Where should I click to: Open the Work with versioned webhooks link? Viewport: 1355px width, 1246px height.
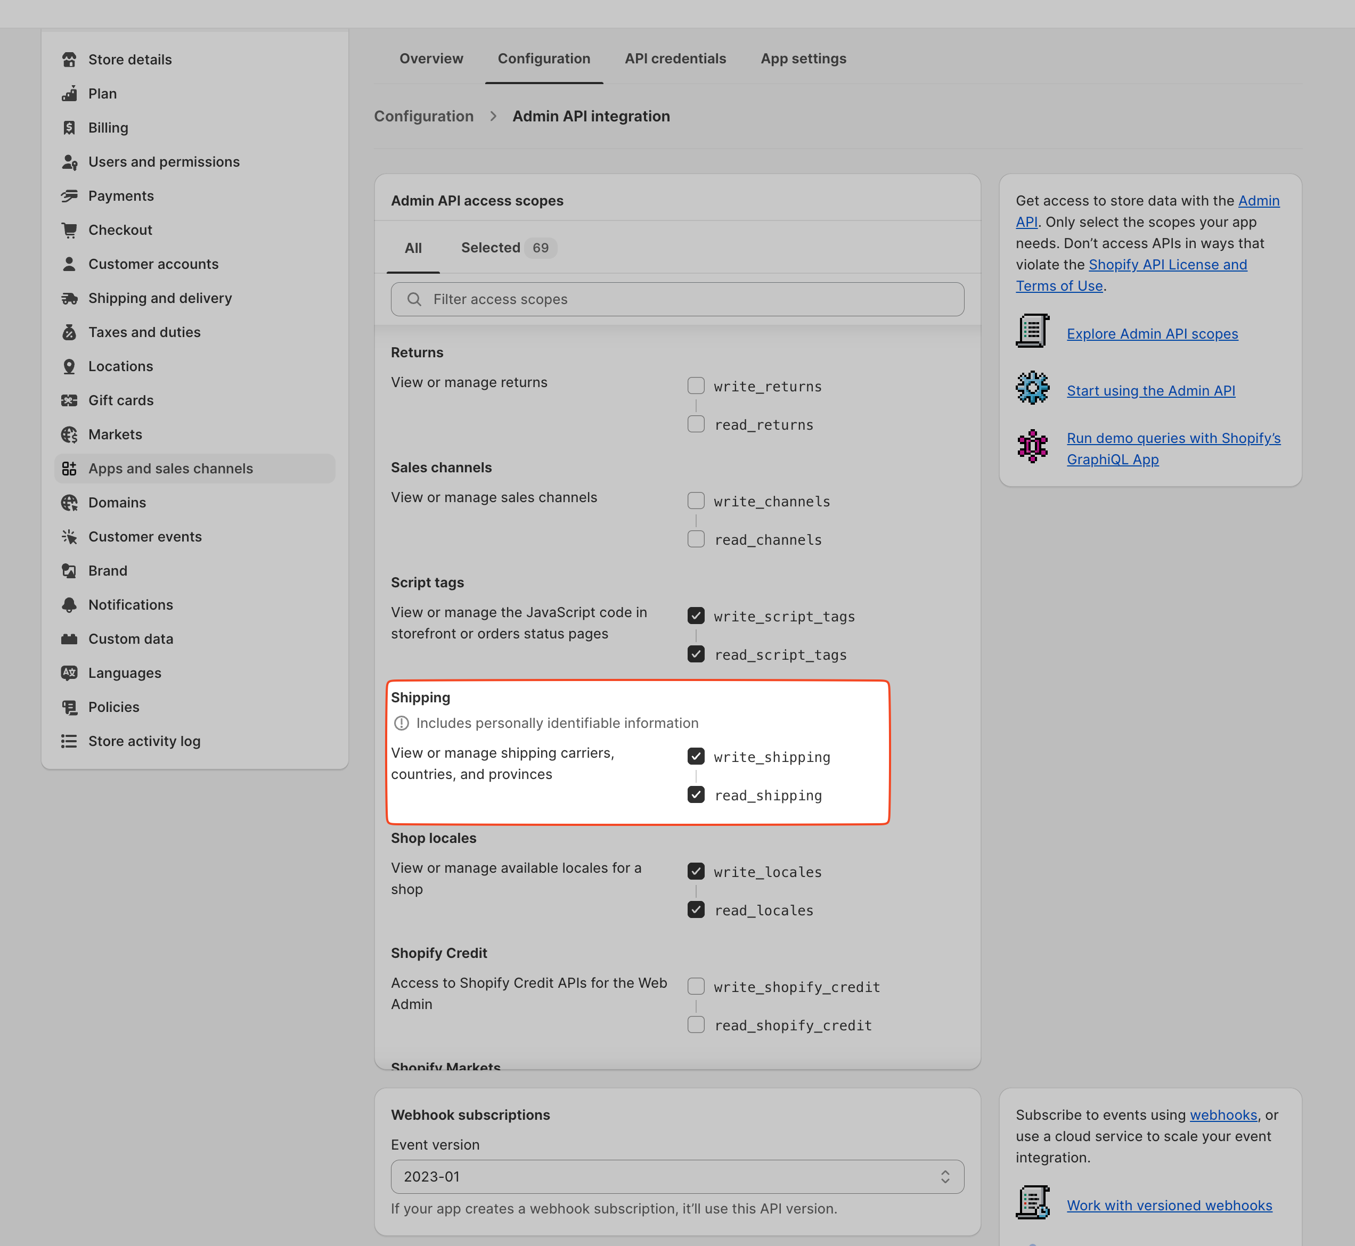click(x=1169, y=1206)
